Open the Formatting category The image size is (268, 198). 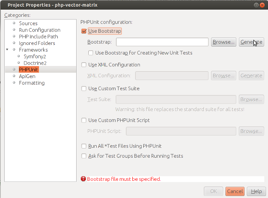[x=32, y=83]
